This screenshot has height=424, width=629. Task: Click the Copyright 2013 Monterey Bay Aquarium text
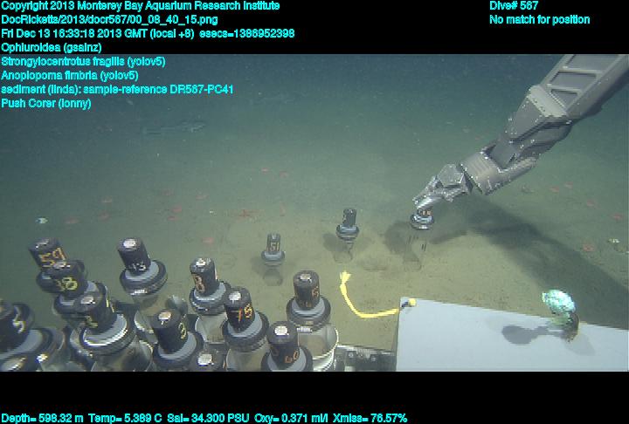coord(140,5)
